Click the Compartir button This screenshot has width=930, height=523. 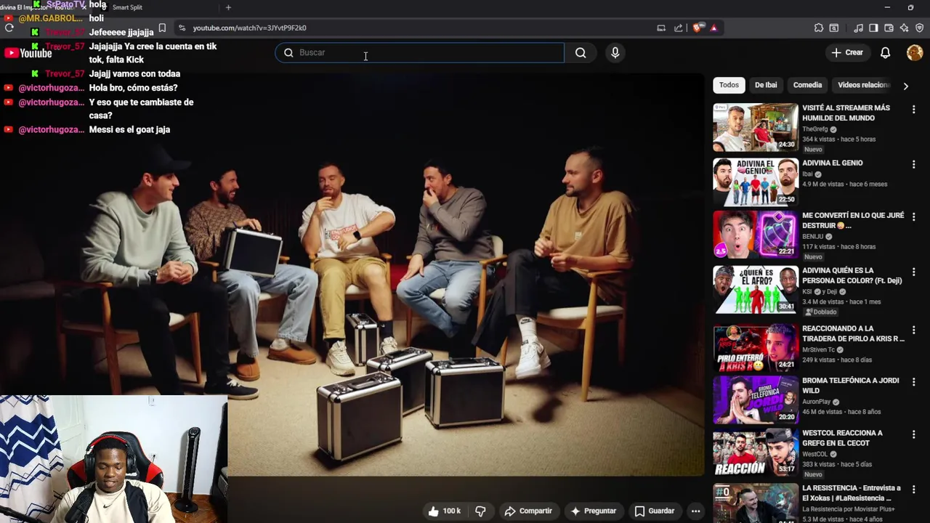(528, 511)
